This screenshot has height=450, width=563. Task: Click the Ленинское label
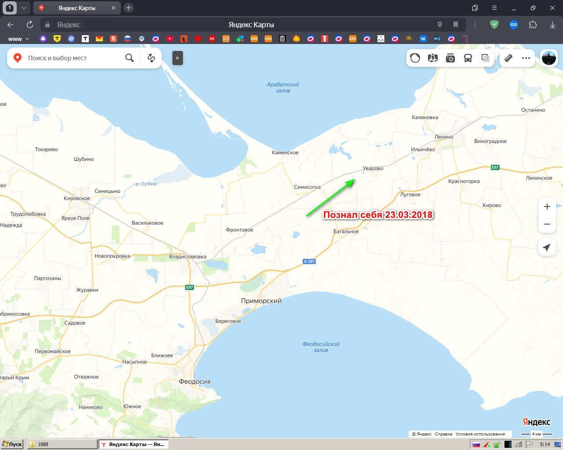[539, 178]
